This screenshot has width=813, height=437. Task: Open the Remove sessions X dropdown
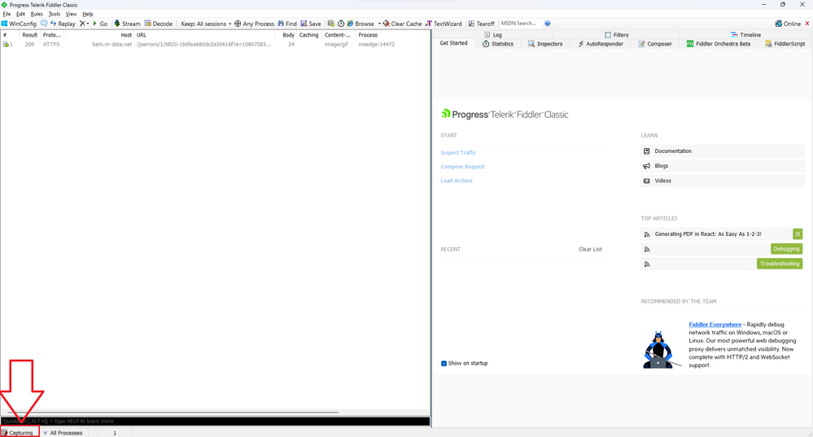(x=84, y=24)
